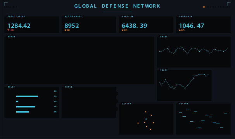Click the Trace label above the rising line chart
The width and height of the screenshot is (235, 139).
point(164,70)
